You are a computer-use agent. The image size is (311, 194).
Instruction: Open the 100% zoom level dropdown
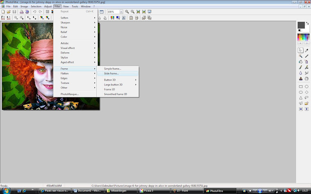(x=121, y=12)
